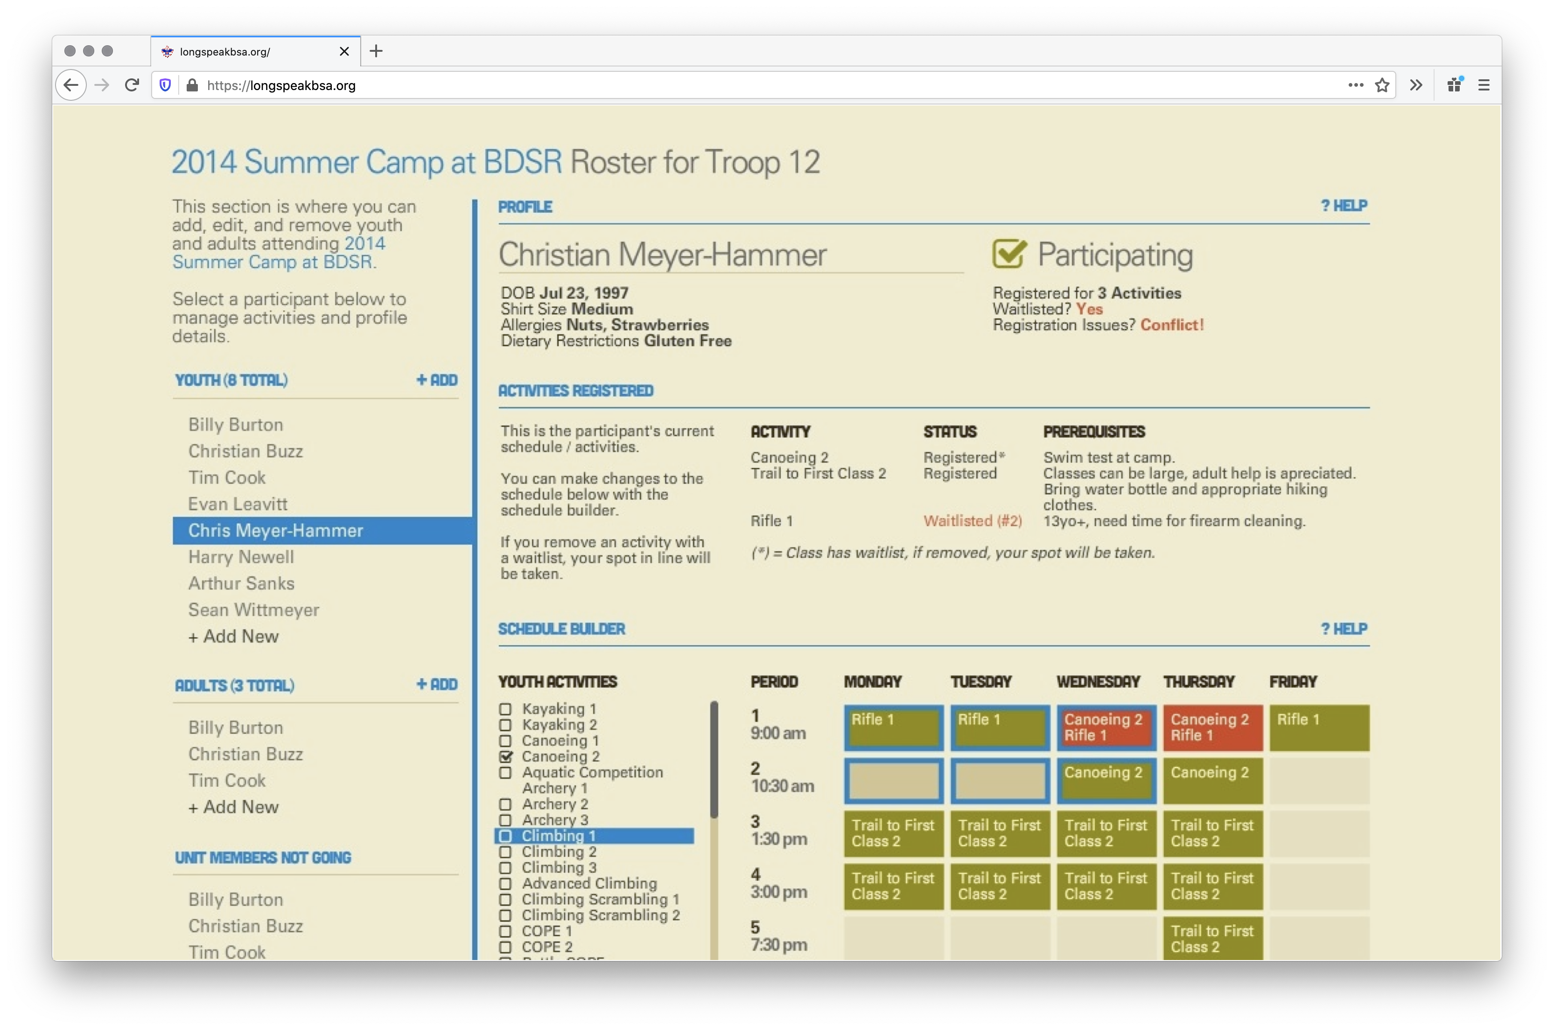Reload the page with refresh icon
This screenshot has width=1554, height=1030.
click(132, 85)
